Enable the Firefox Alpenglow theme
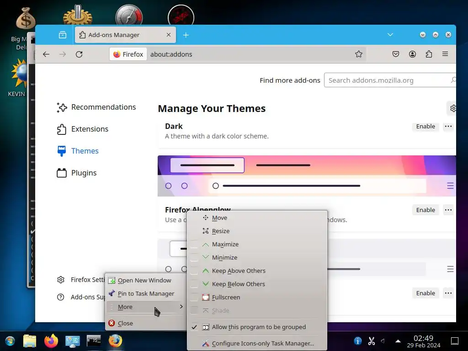The width and height of the screenshot is (468, 351). tap(425, 210)
